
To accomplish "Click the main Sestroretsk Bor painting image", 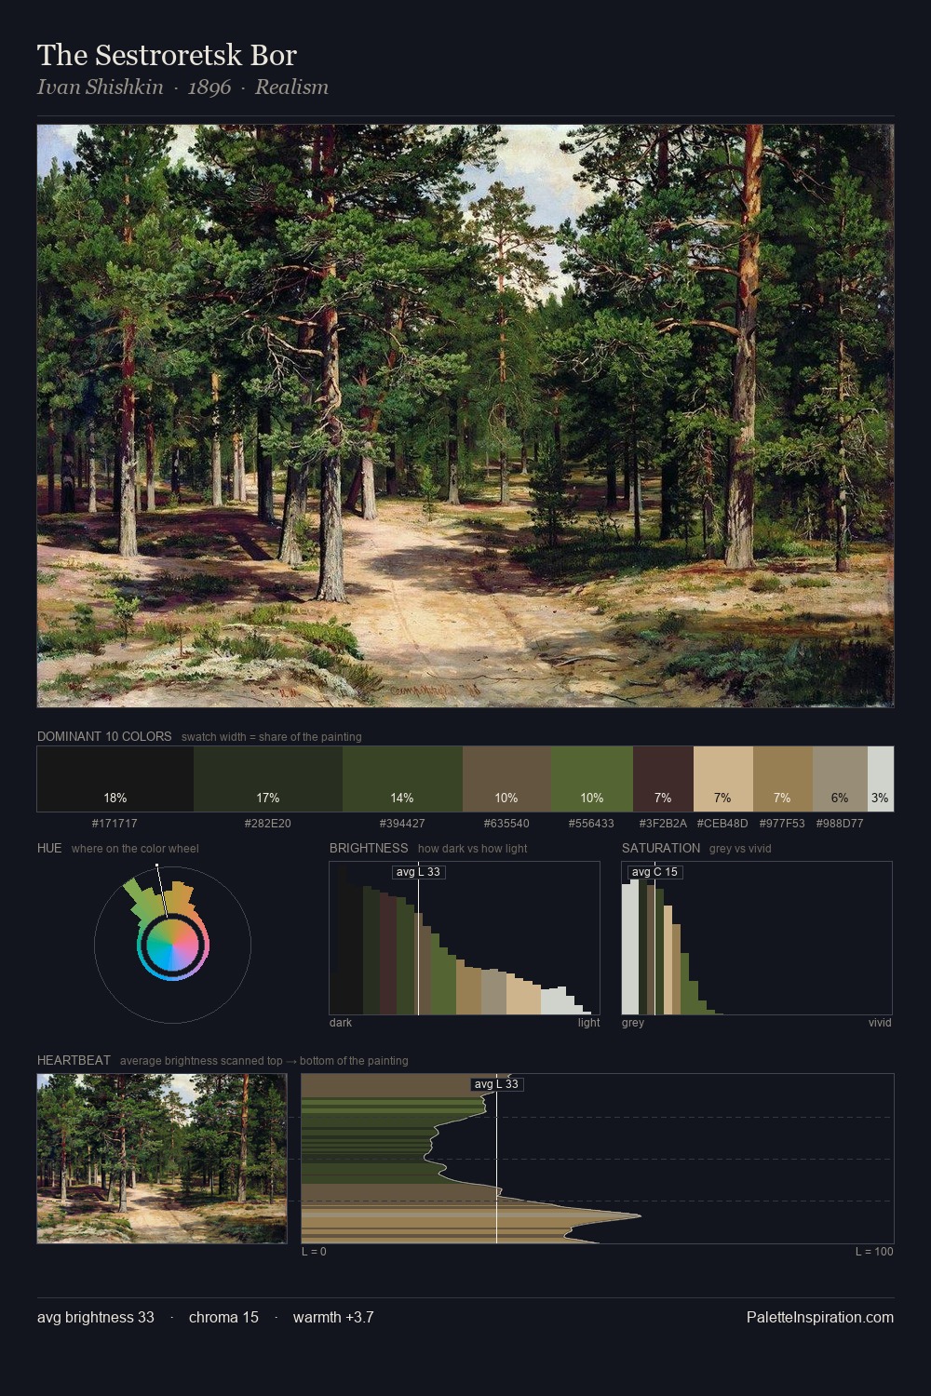I will (x=465, y=416).
